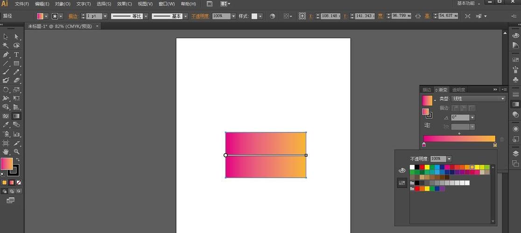Open the 帮助(H) menu

click(x=188, y=4)
